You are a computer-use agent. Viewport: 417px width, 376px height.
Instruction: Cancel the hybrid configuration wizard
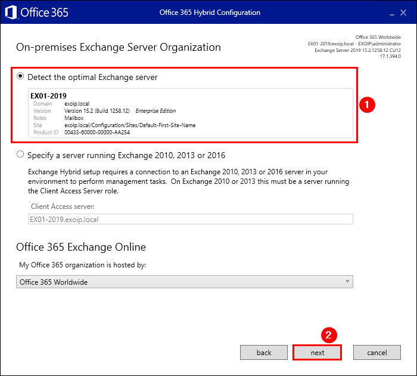tap(376, 353)
